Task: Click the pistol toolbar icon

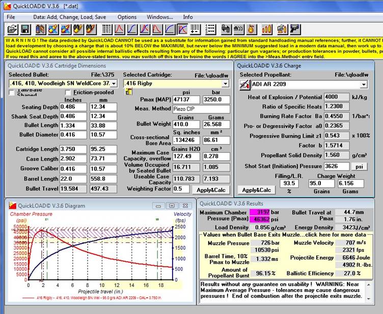Action: coord(295,30)
